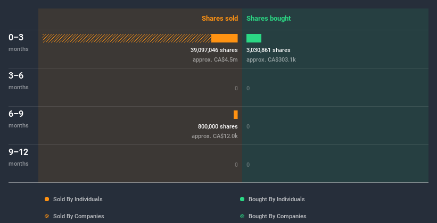437x223 pixels.
Task: Click the approx. CA$4.5m value
Action: coord(215,60)
